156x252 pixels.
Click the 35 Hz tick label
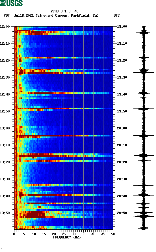(x=83, y=234)
